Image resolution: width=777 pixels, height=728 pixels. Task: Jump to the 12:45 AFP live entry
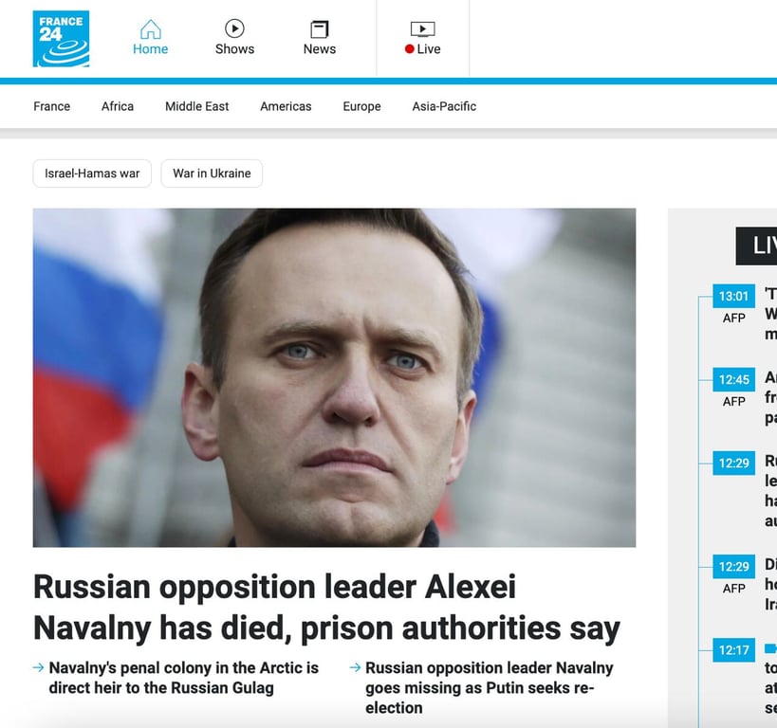(734, 380)
